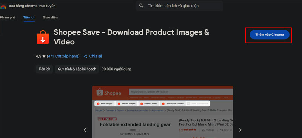This screenshot has height=138, width=302.
Task: Click the Chrome Web Store rainbow logo
Action: coord(3,6)
